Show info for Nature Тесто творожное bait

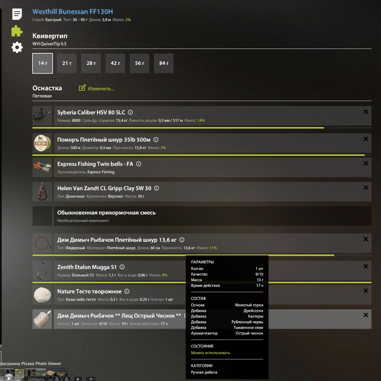coord(127,291)
